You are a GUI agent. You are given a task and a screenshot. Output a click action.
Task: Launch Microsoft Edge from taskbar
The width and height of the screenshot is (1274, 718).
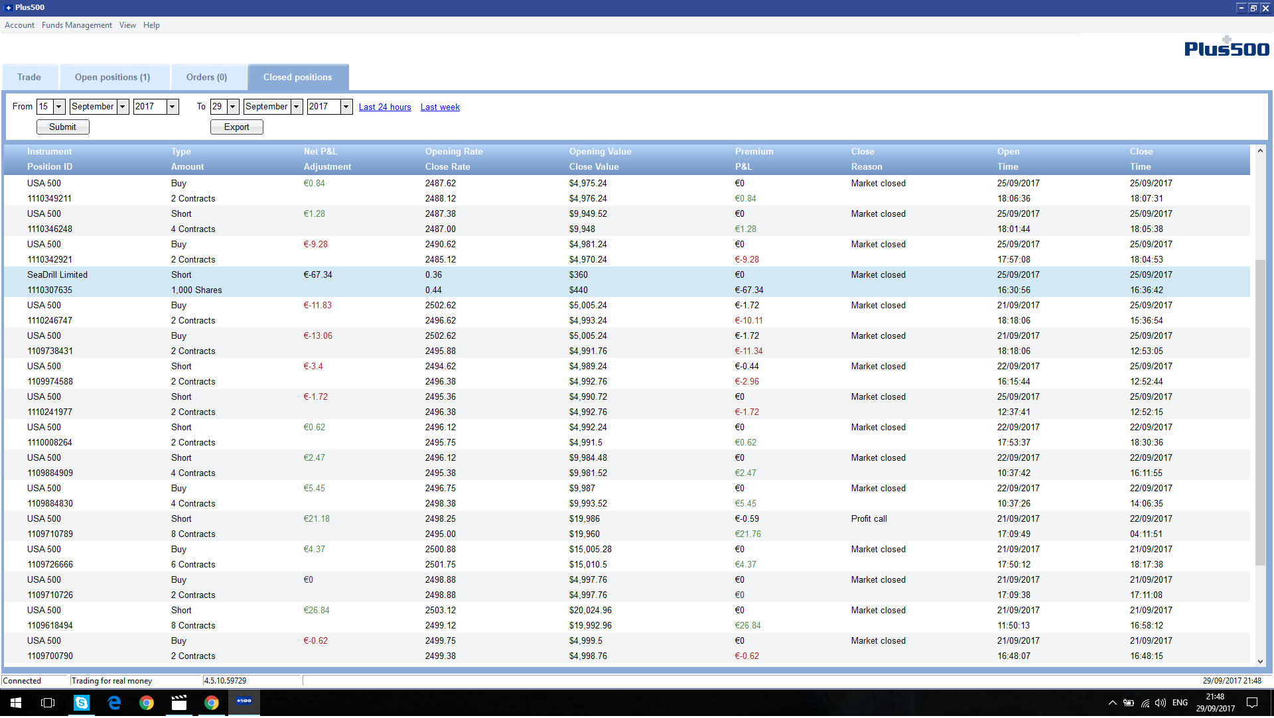pyautogui.click(x=114, y=703)
